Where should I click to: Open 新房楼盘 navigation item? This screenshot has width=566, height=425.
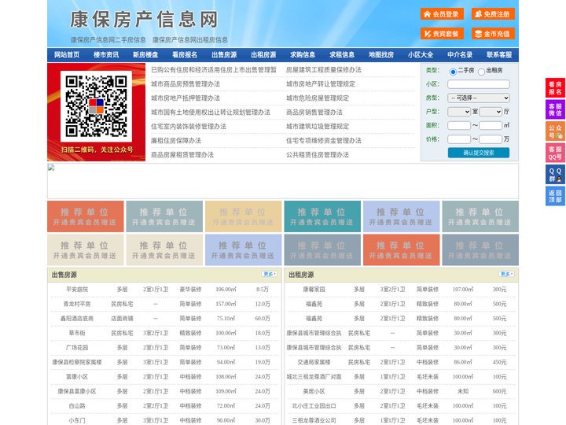145,55
